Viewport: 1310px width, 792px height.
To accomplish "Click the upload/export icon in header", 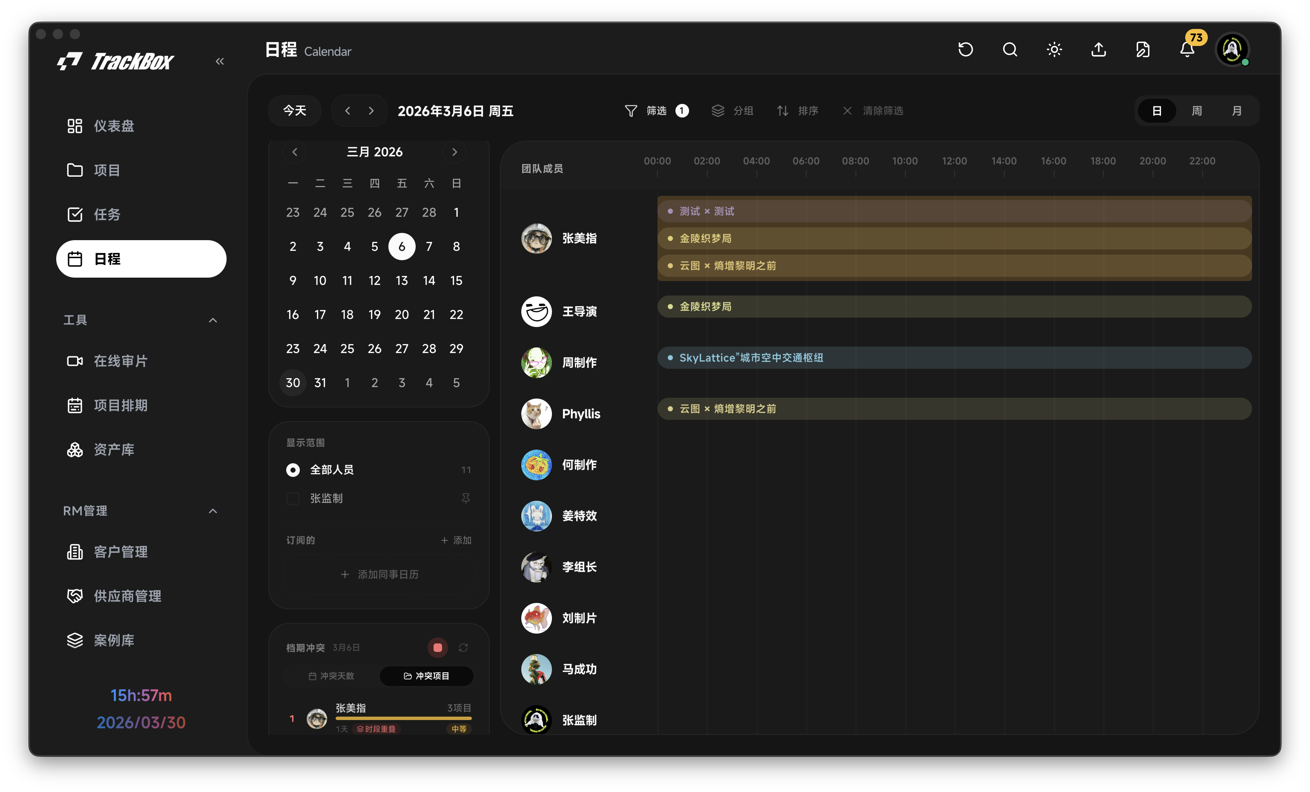I will coord(1098,50).
